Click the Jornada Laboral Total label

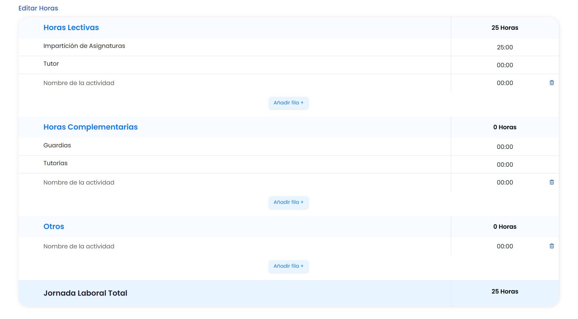[85, 293]
